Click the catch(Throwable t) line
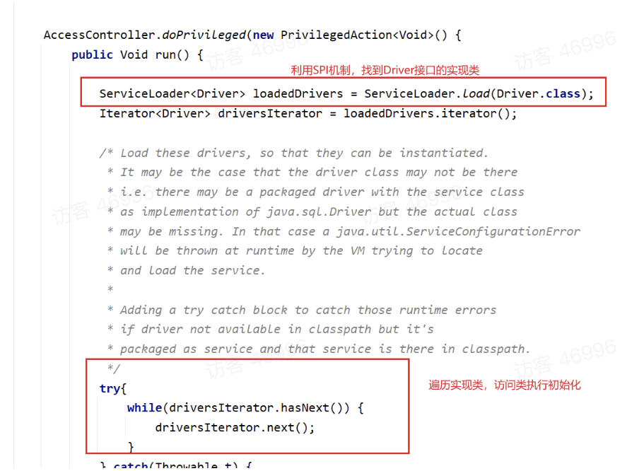The height and width of the screenshot is (471, 627). click(x=176, y=466)
